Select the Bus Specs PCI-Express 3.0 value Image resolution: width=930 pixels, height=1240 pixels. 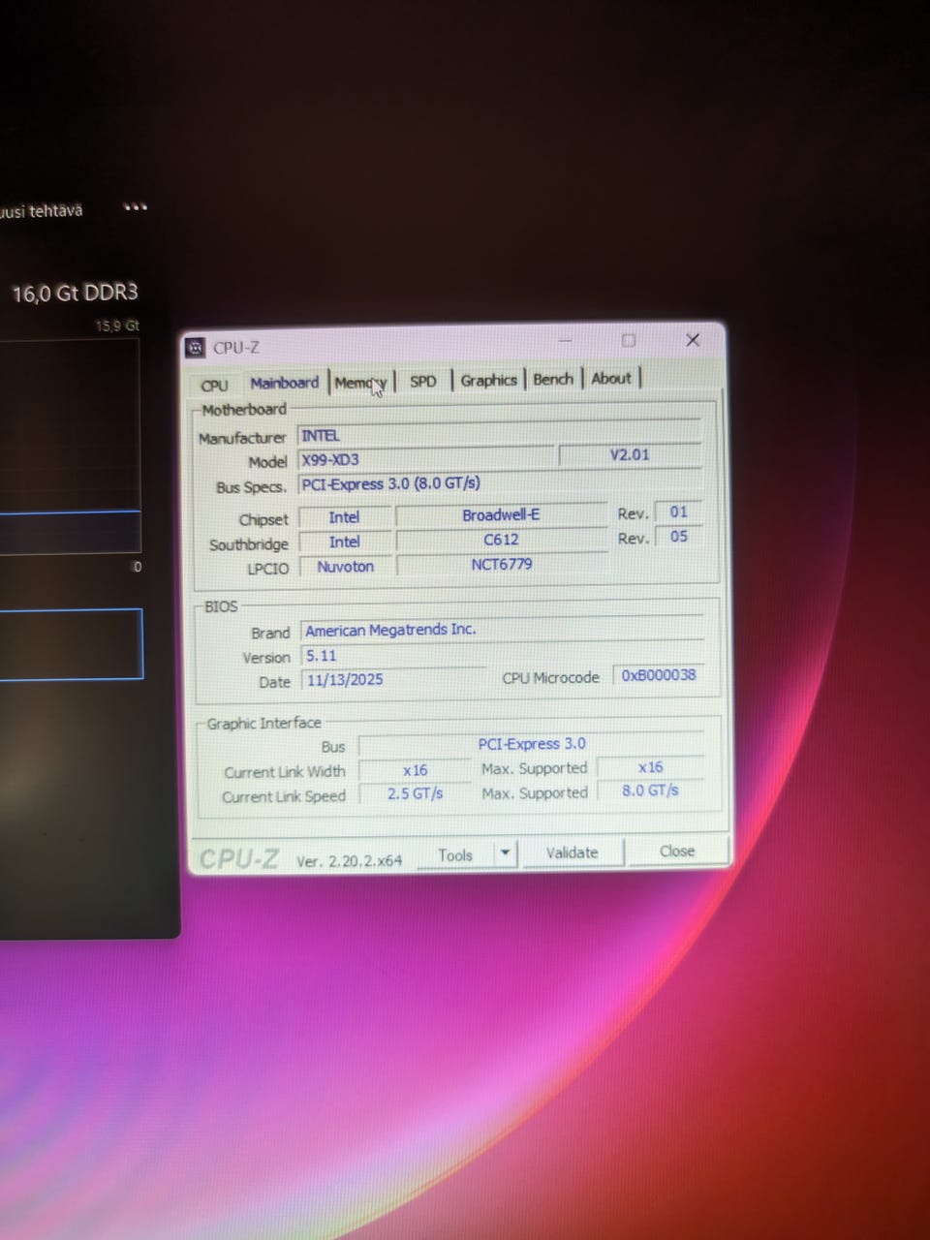499,482
